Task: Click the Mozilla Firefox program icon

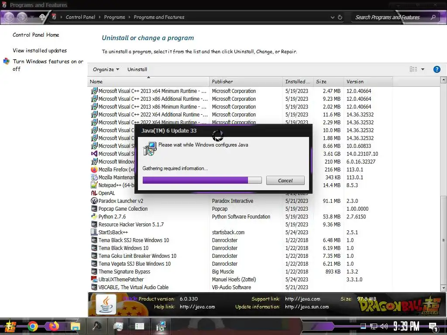Action: click(x=94, y=170)
